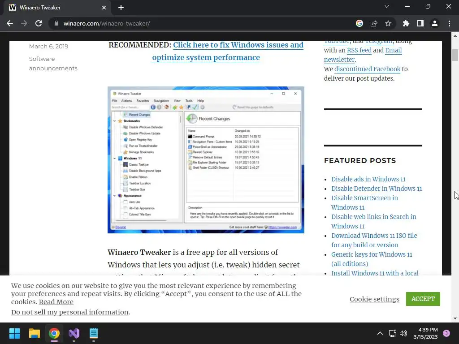459x344 pixels.
Task: Open Disable ads in Windows 11 post
Action: pyautogui.click(x=368, y=179)
